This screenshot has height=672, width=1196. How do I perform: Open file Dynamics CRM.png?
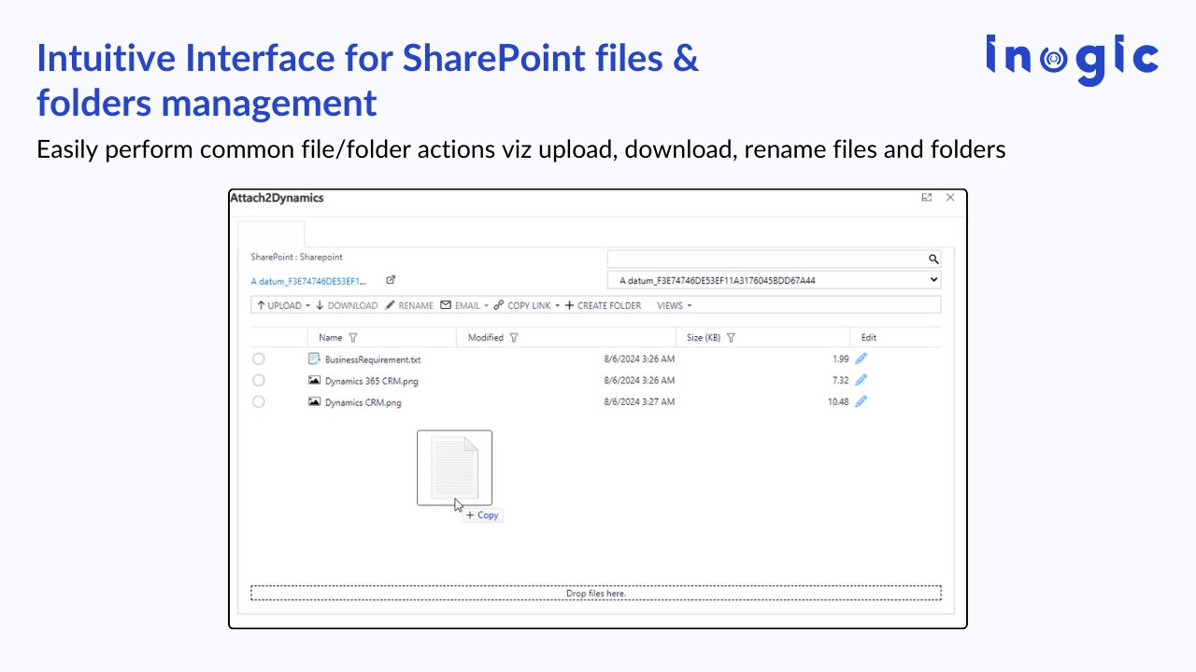click(363, 403)
